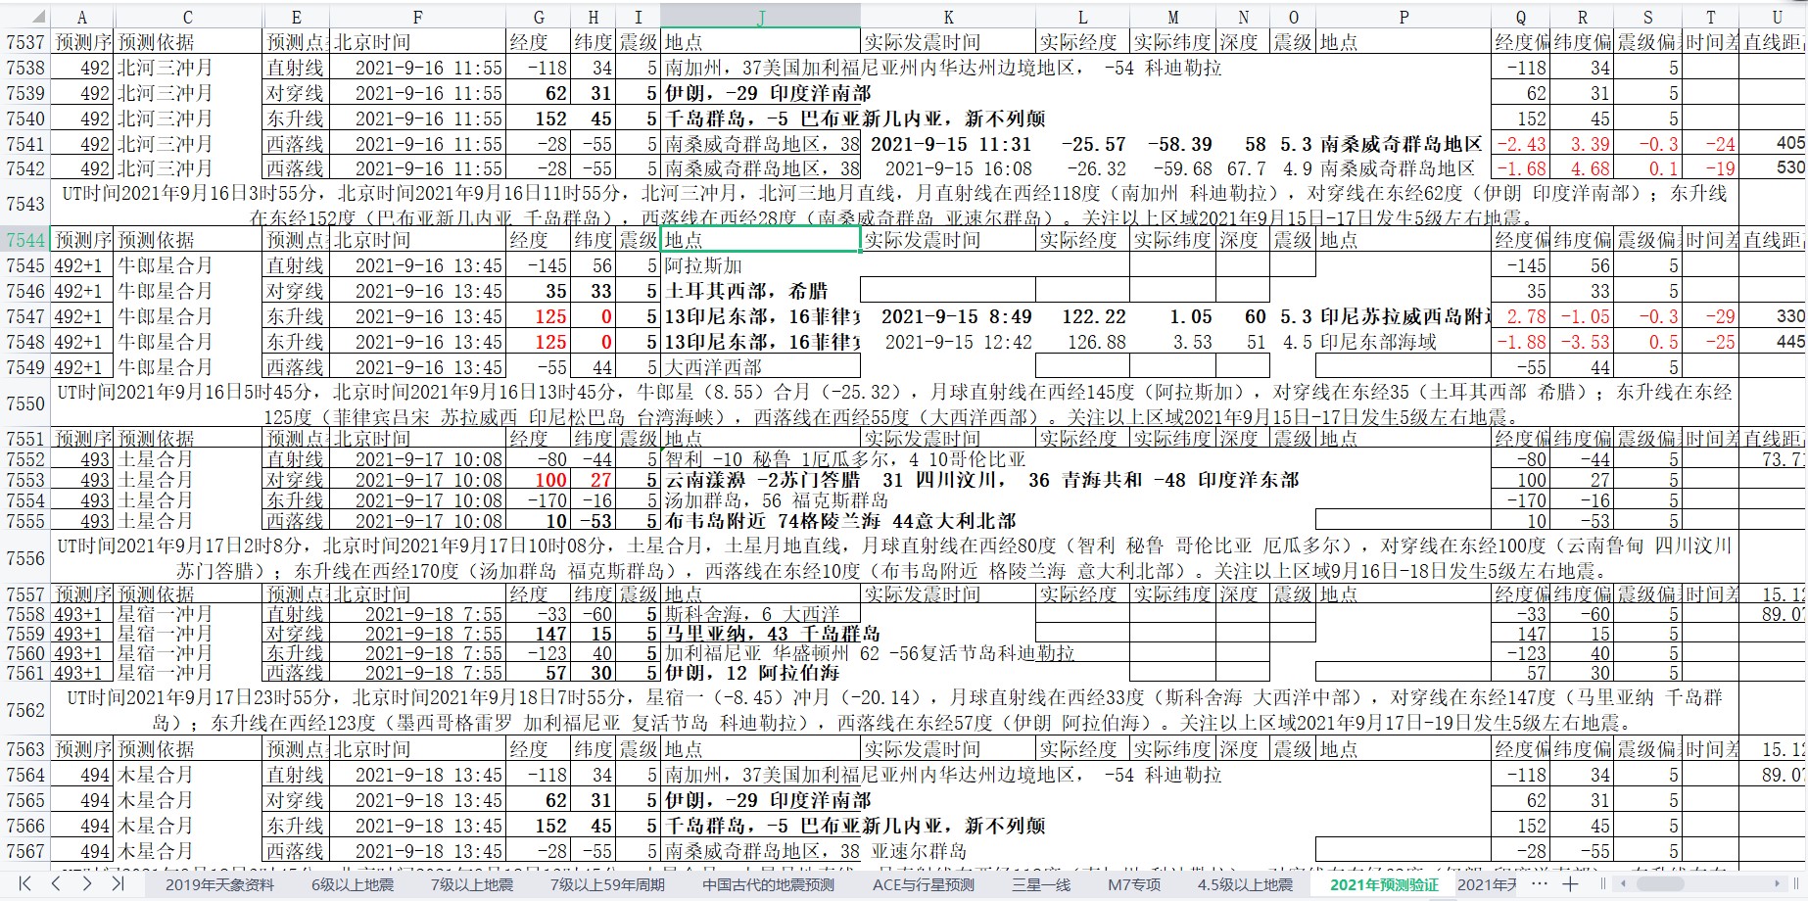Select column R header
The image size is (1808, 901).
pos(1583,17)
